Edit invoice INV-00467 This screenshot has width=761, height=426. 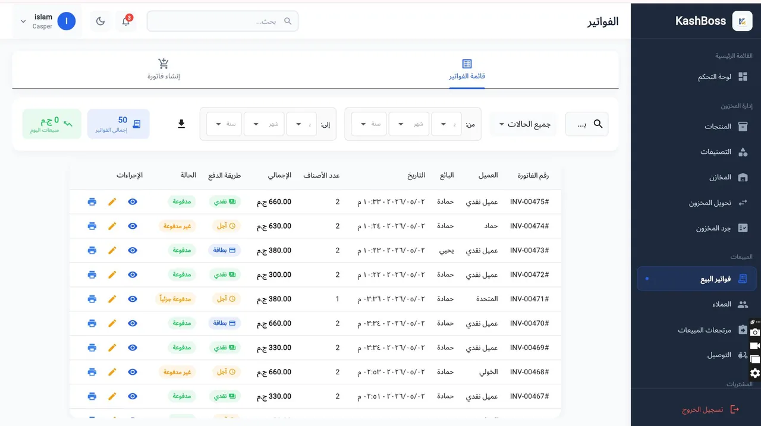(x=112, y=396)
